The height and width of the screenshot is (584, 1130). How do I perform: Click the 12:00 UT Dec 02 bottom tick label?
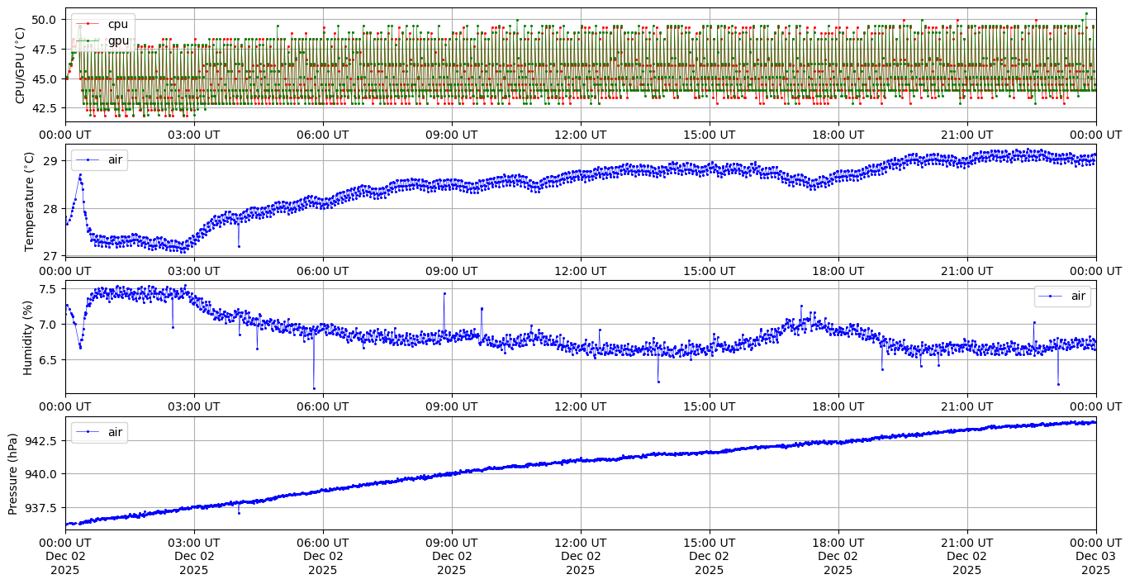pos(581,556)
